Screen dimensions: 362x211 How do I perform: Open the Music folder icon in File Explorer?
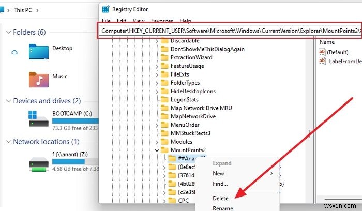(39, 80)
